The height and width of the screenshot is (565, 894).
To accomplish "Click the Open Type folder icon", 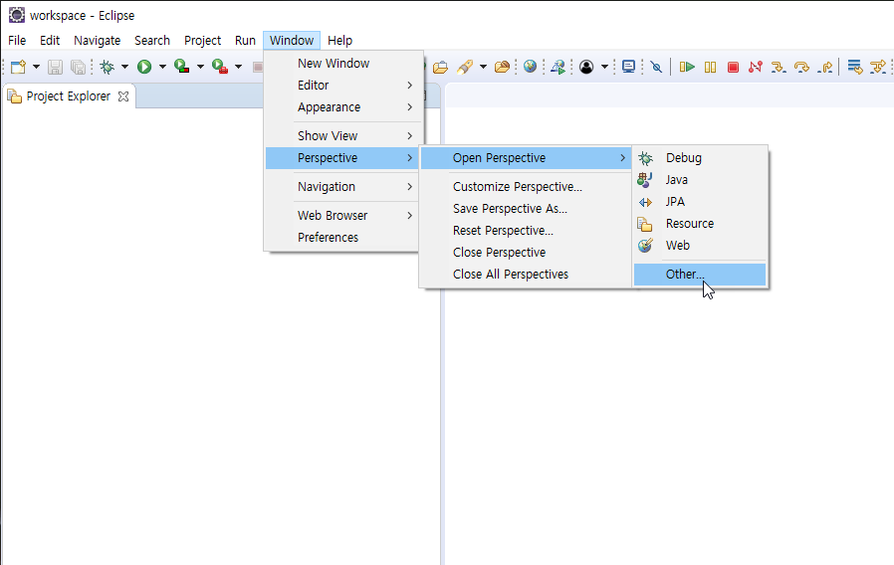I will pyautogui.click(x=440, y=67).
